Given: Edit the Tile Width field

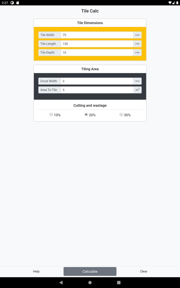Looking at the screenshot, I should tap(97, 35).
